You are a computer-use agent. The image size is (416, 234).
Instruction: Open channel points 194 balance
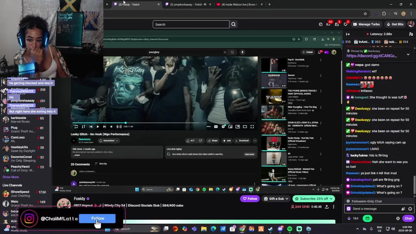pyautogui.click(x=353, y=218)
